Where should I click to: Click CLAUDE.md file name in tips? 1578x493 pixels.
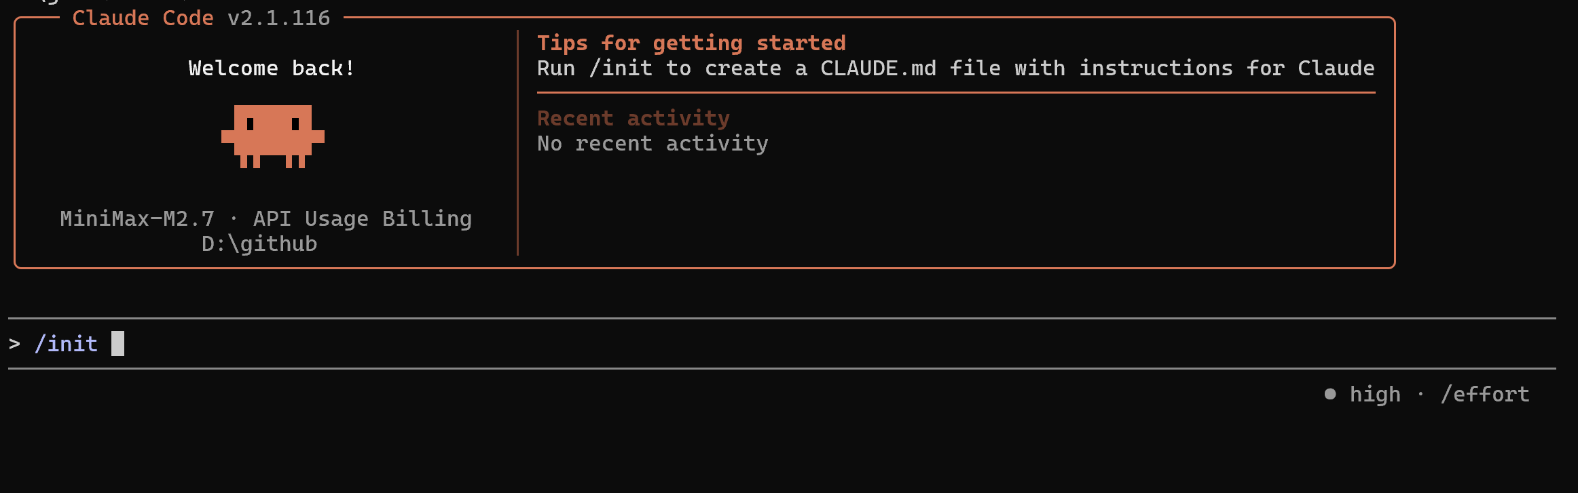click(x=878, y=68)
